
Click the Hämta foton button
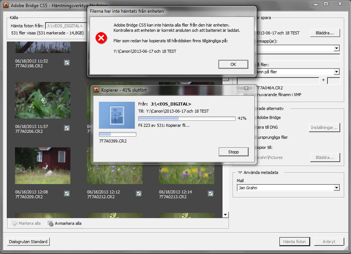(x=294, y=242)
